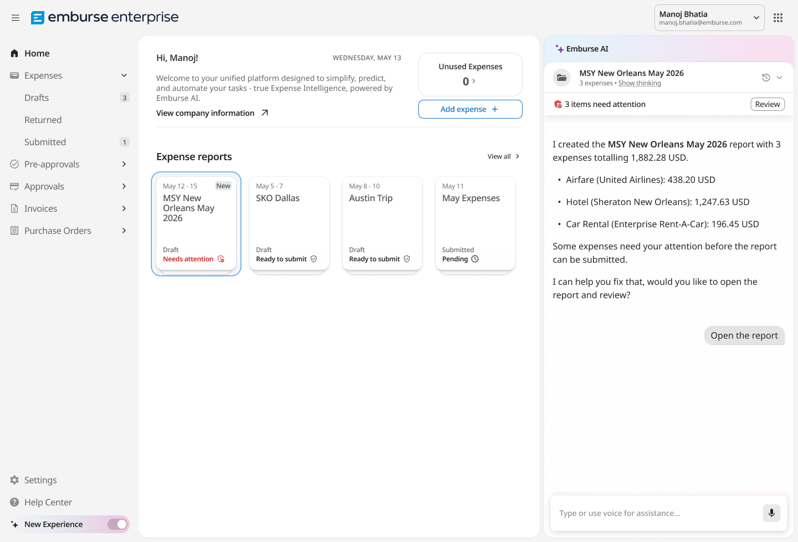Open the MSY New Orleans May 2026 card
The height and width of the screenshot is (542, 798).
click(196, 223)
